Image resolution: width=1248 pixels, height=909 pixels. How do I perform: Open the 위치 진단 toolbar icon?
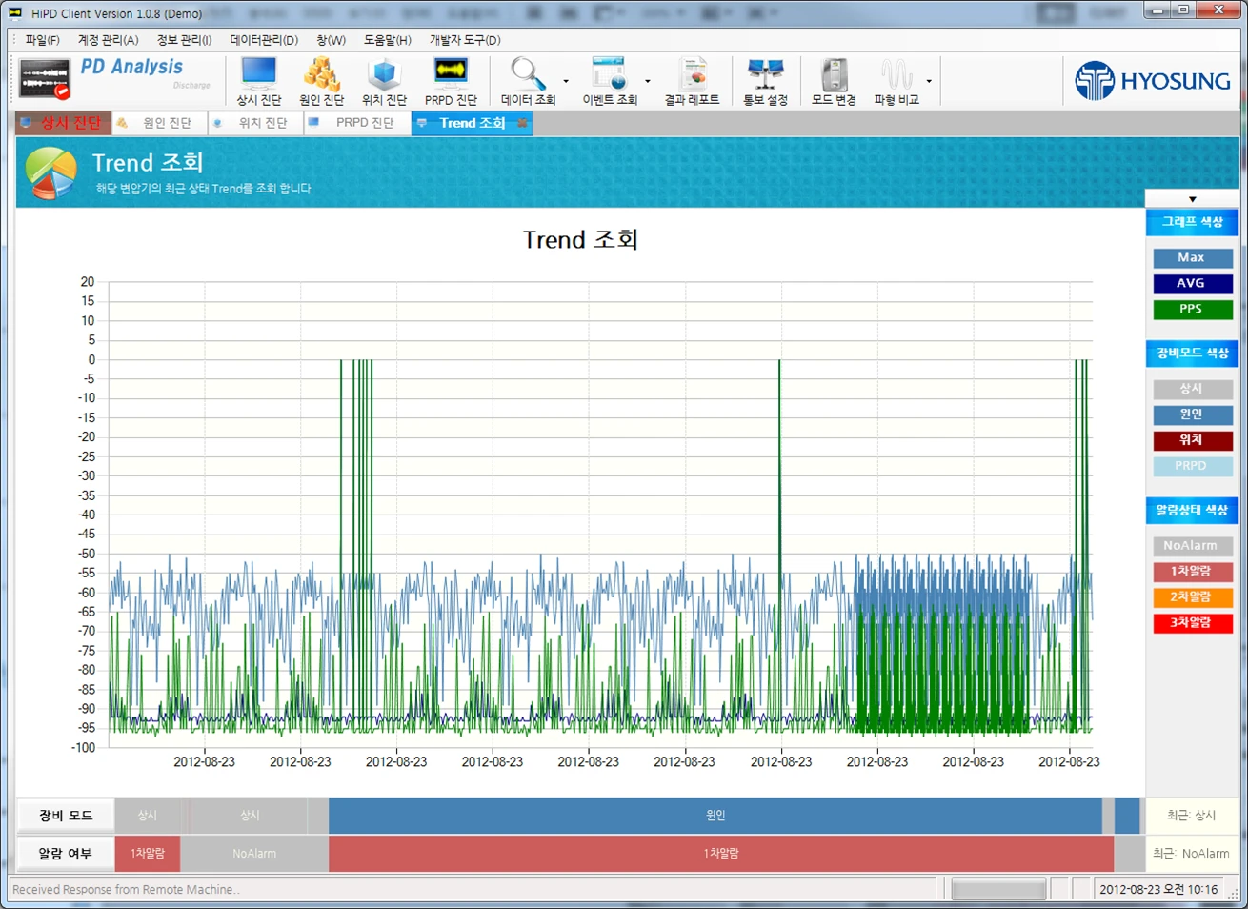pyautogui.click(x=384, y=81)
